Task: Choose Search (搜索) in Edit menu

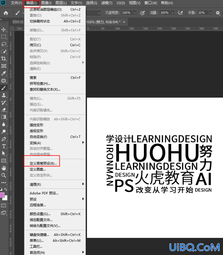Action: click(x=55, y=78)
